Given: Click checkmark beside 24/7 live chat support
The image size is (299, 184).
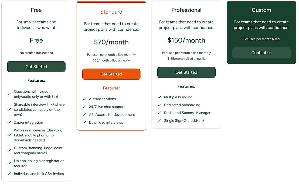Looking at the screenshot, I should point(84,107).
